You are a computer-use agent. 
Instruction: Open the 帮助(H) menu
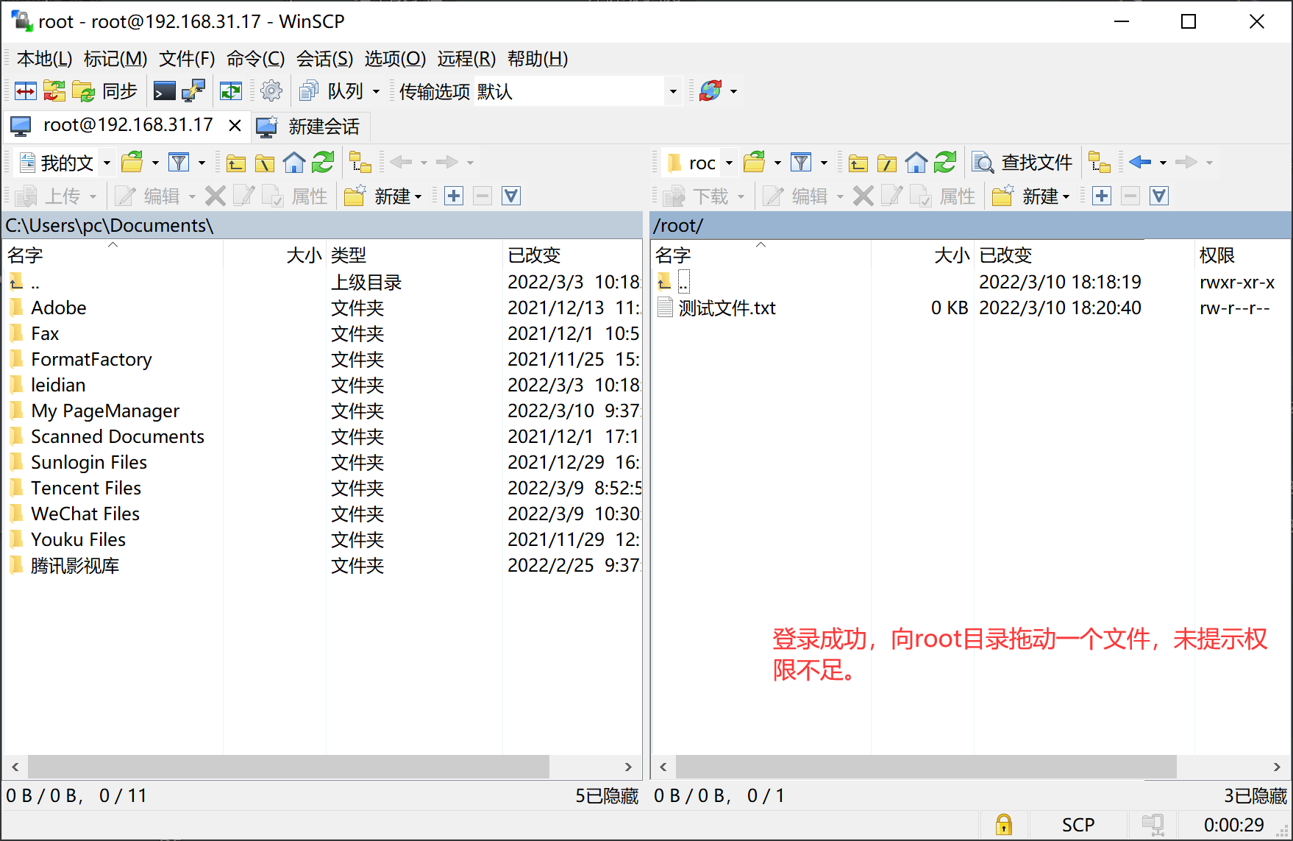point(538,59)
